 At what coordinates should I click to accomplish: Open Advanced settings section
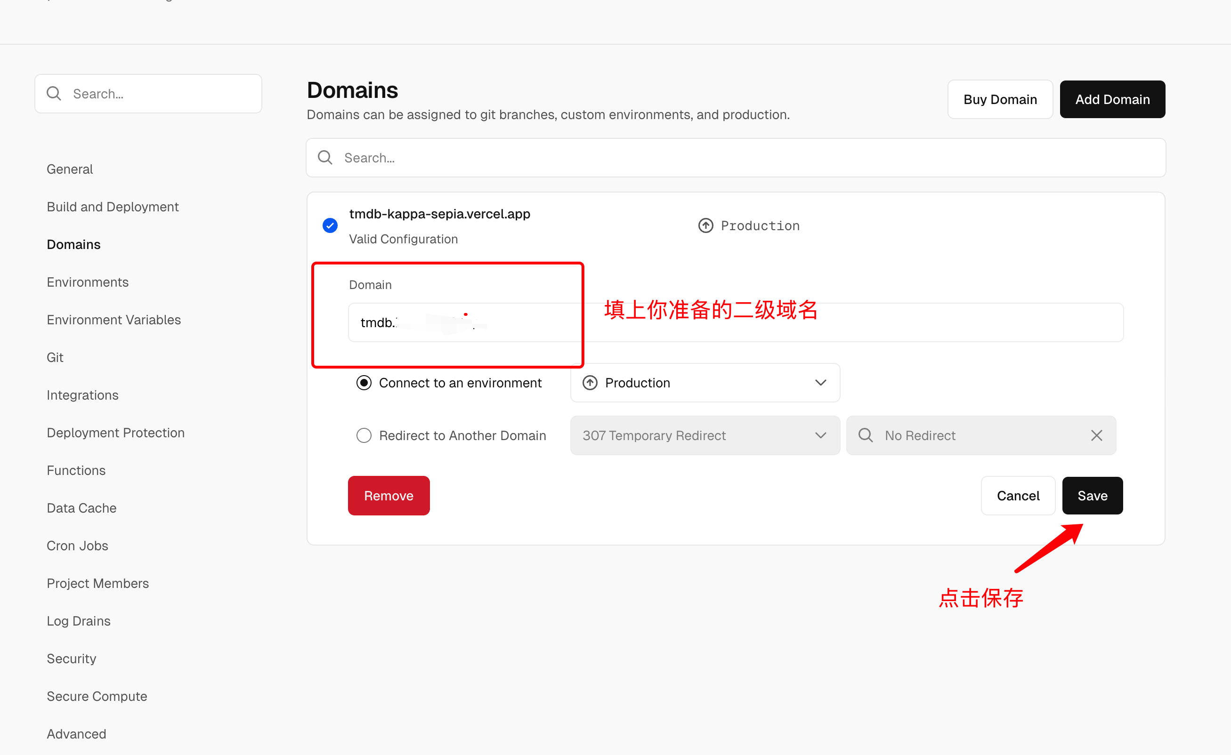click(x=76, y=734)
